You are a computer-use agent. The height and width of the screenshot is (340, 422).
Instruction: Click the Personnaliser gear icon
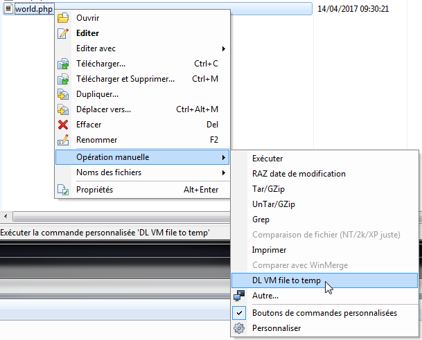coord(240,328)
